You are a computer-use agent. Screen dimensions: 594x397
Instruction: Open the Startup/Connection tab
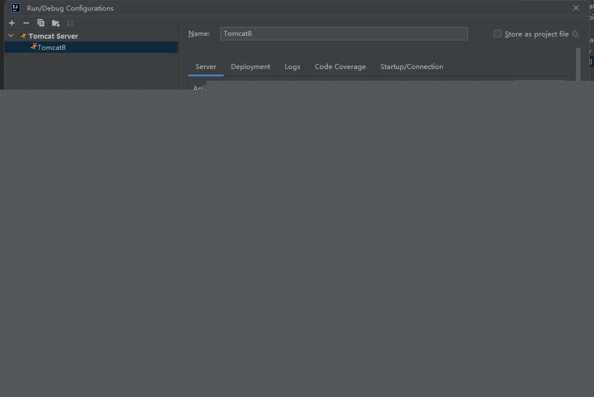click(x=412, y=67)
